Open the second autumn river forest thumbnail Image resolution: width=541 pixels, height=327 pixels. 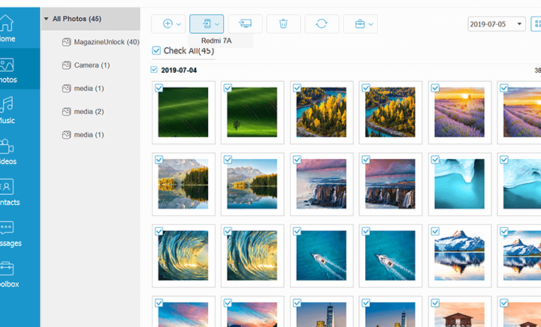coord(390,112)
